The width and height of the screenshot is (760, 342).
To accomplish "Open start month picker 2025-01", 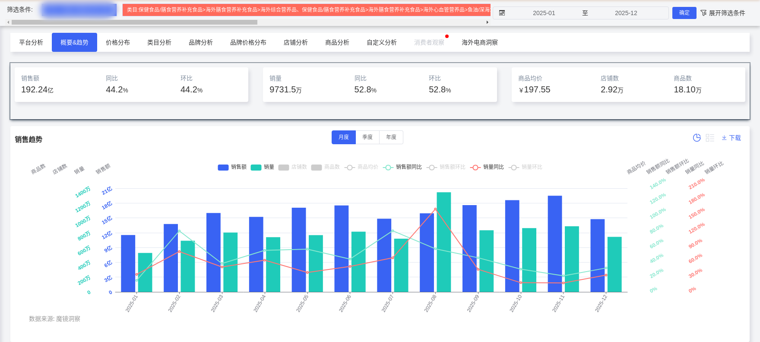I will click(x=544, y=13).
